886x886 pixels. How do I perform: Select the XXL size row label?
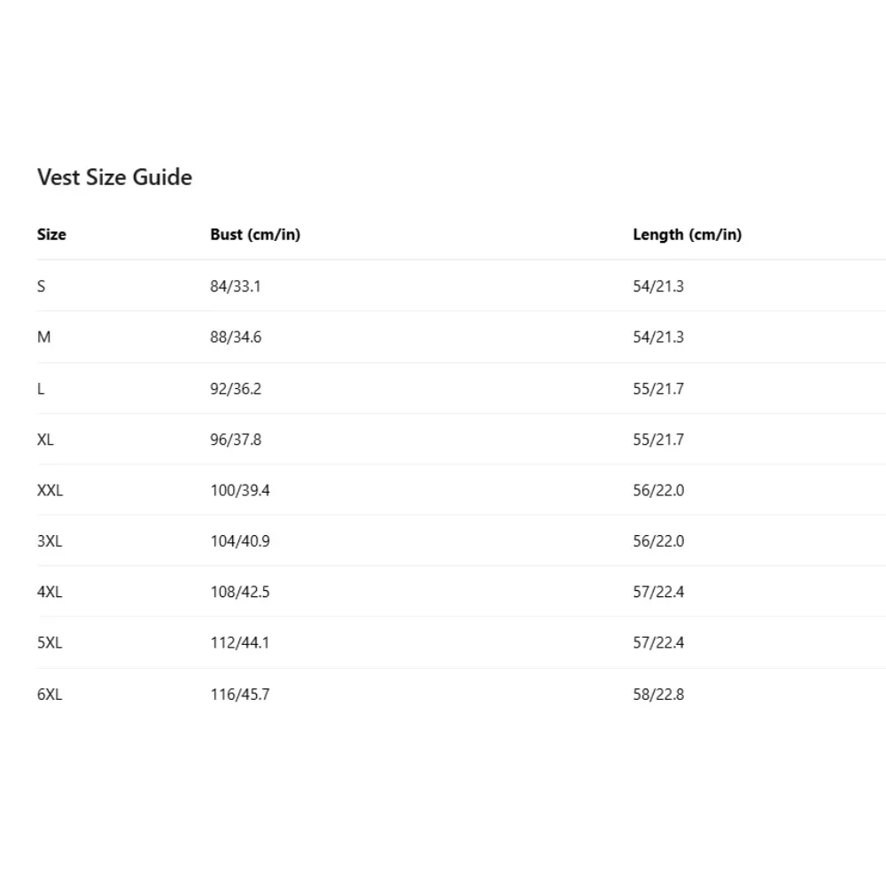pos(50,490)
